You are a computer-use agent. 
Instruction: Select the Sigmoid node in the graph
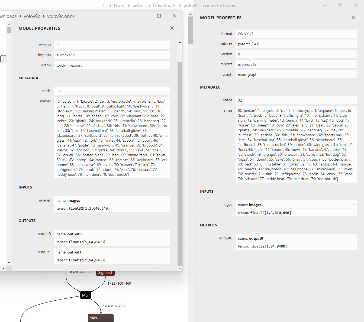(105, 273)
